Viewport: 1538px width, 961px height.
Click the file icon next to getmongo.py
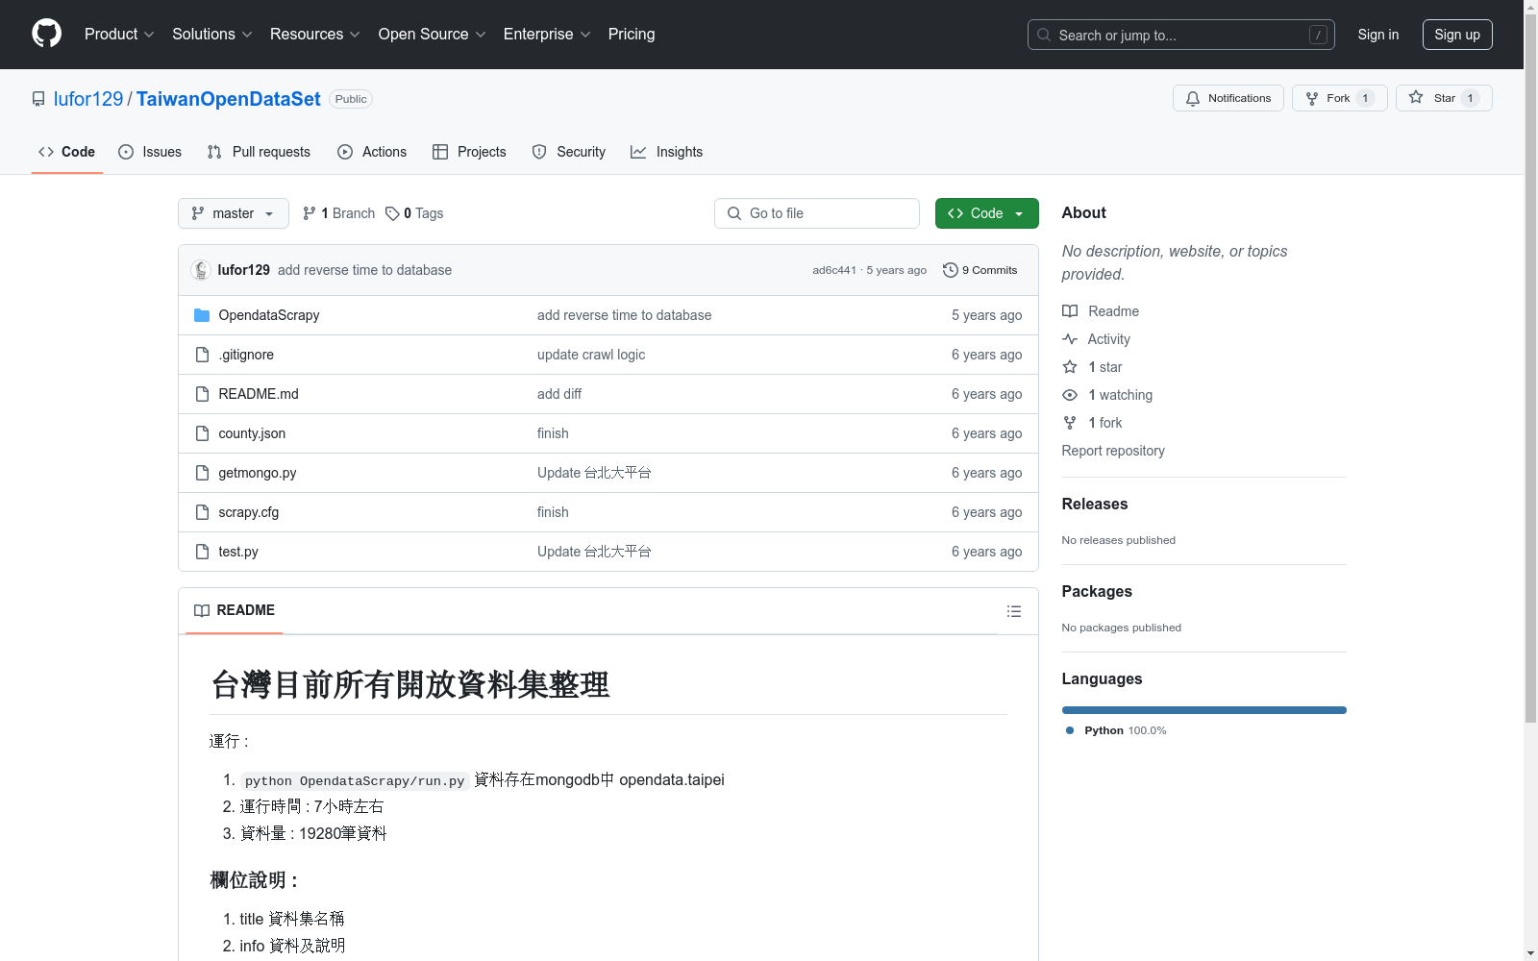point(202,473)
